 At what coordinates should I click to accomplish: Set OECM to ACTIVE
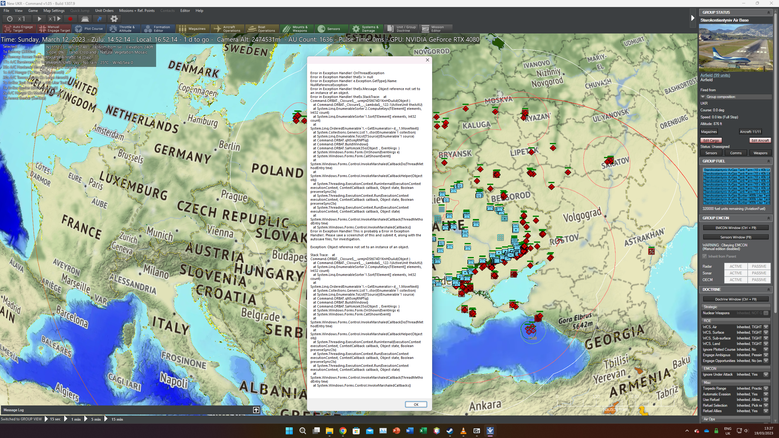(736, 280)
